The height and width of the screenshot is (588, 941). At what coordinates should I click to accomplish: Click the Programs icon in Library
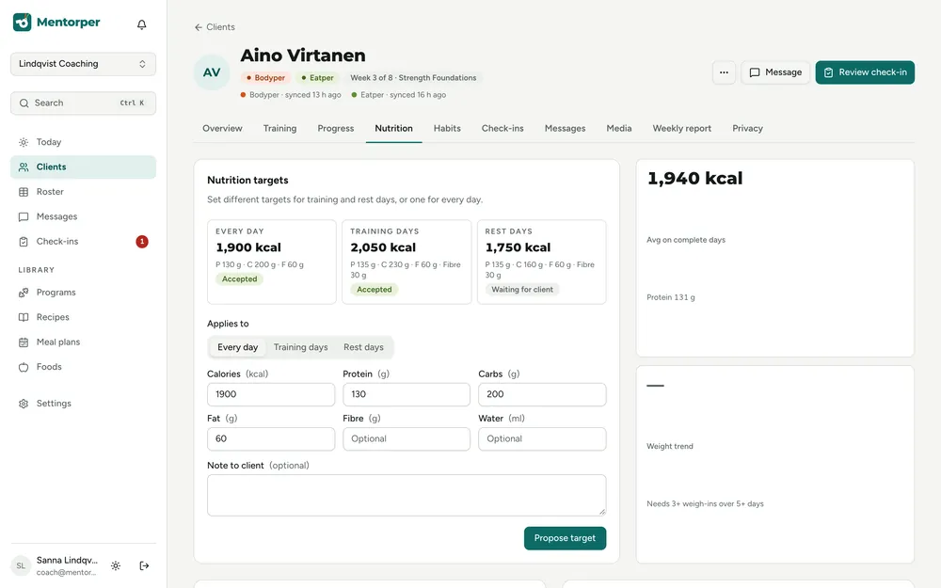24,293
